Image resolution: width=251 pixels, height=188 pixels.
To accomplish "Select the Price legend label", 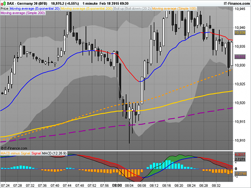I will pyautogui.click(x=4, y=9).
